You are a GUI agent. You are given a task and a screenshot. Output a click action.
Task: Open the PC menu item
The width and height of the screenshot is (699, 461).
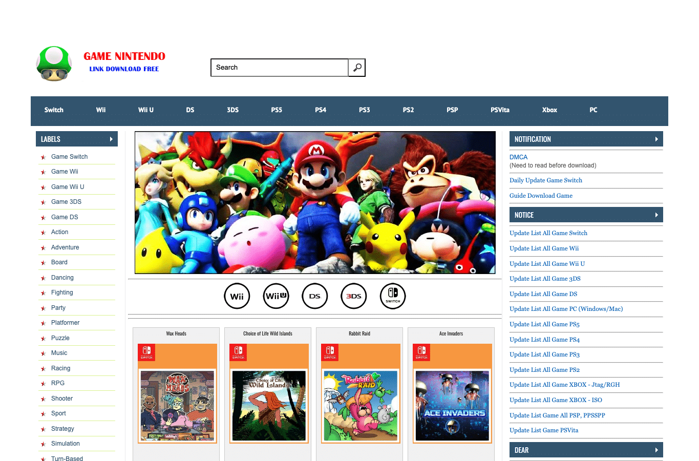(594, 110)
